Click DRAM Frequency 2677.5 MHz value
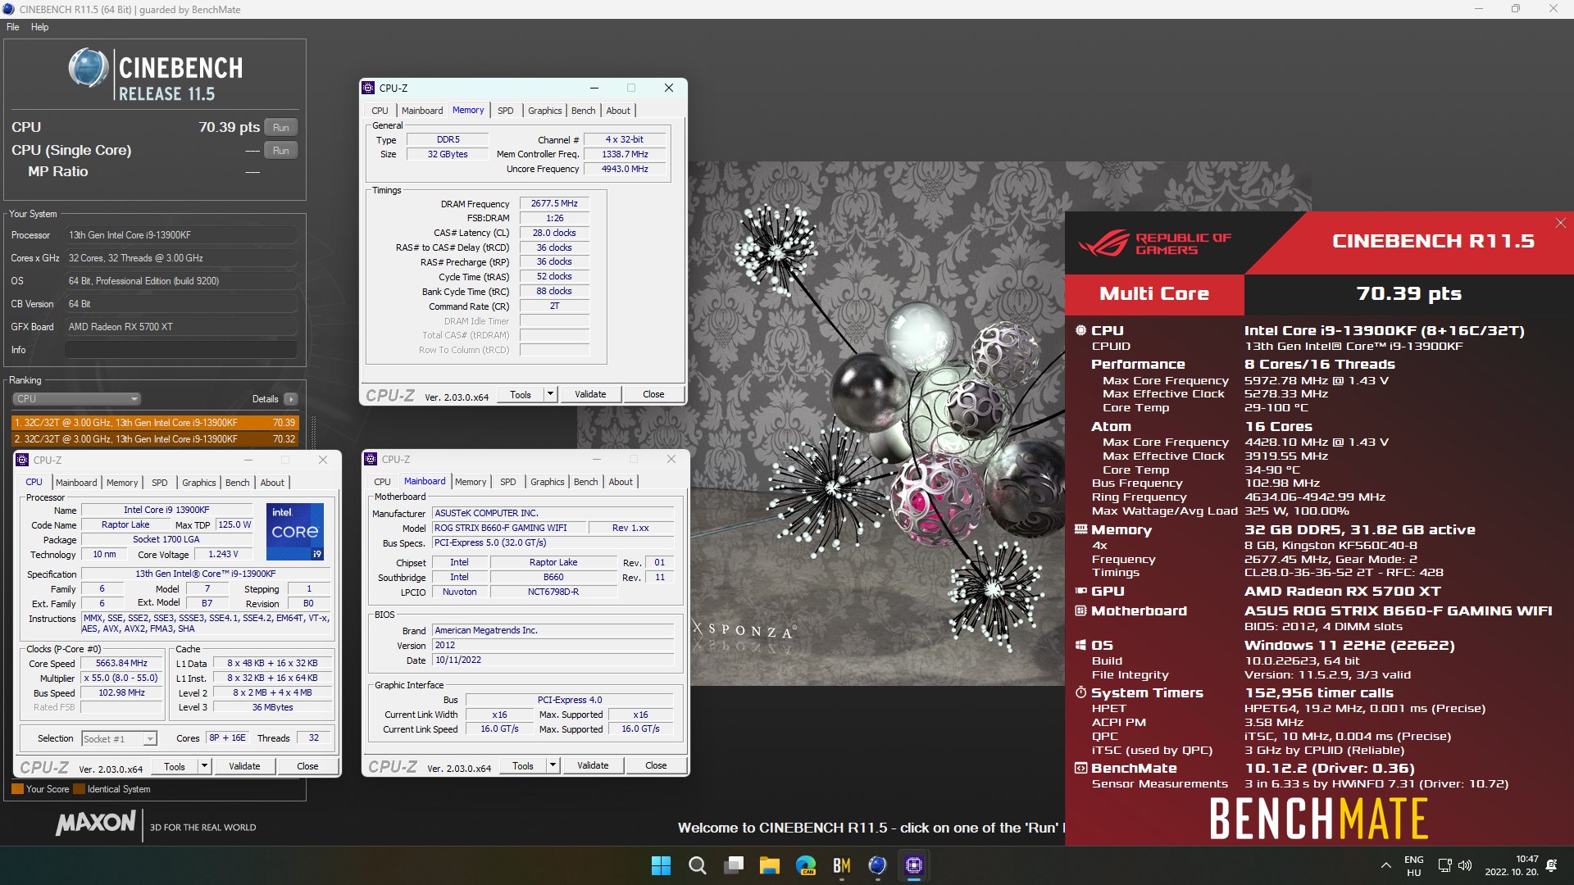 tap(554, 203)
